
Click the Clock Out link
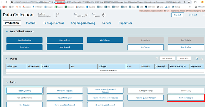click(193, 15)
